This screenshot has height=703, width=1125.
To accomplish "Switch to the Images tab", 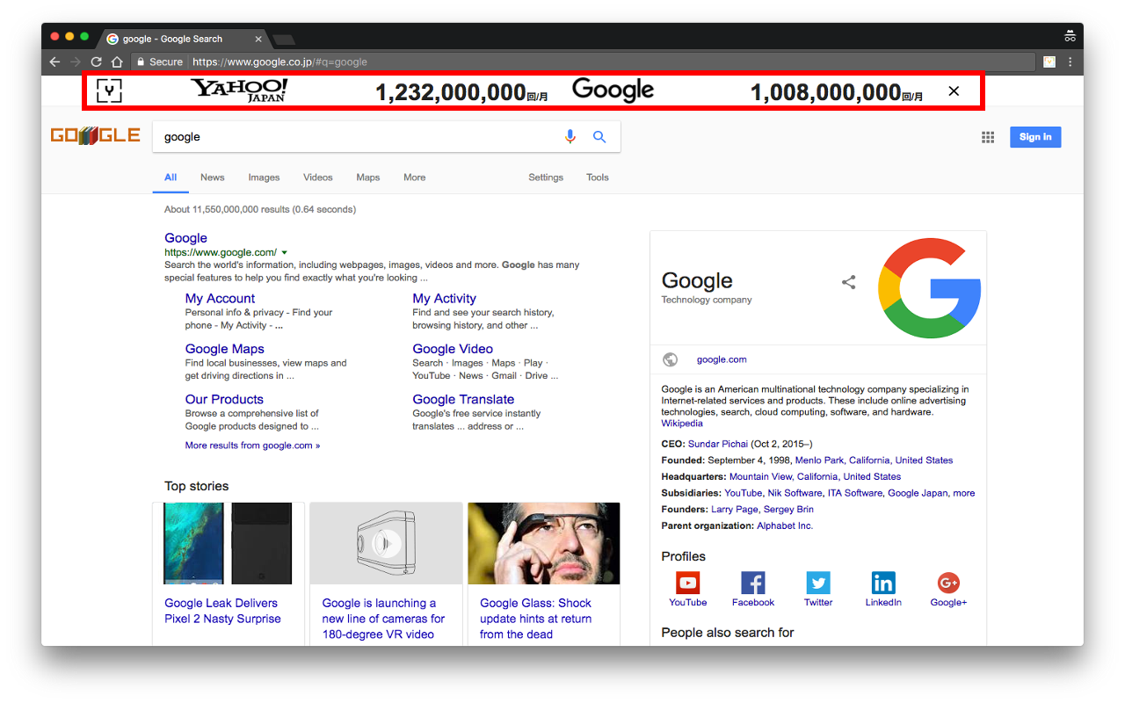I will [264, 178].
